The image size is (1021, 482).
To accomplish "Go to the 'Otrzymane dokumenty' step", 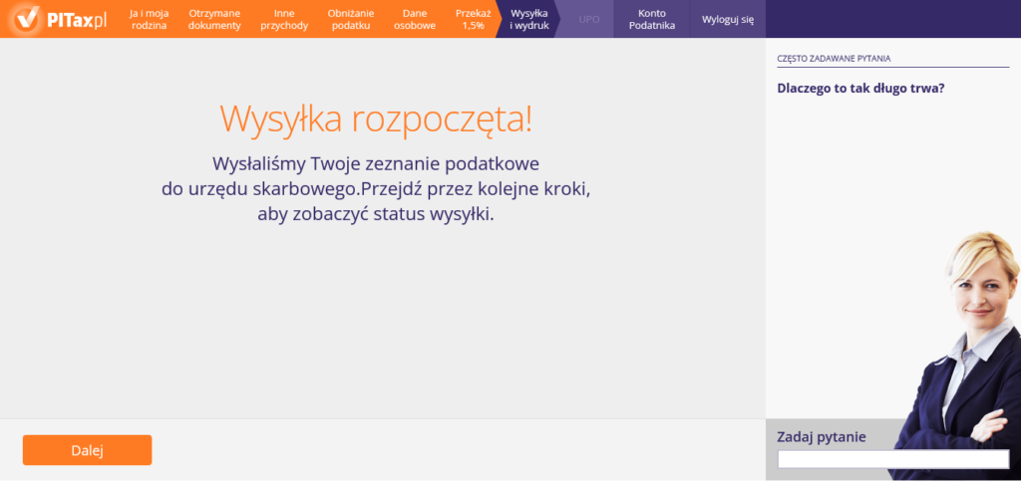I will (x=214, y=19).
